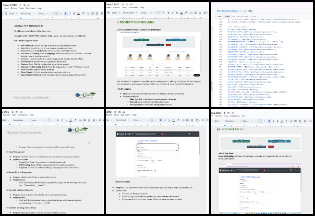This screenshot has height=216, width=315.
Task: Increase font size in the Select Material document
Action: tap(156, 120)
